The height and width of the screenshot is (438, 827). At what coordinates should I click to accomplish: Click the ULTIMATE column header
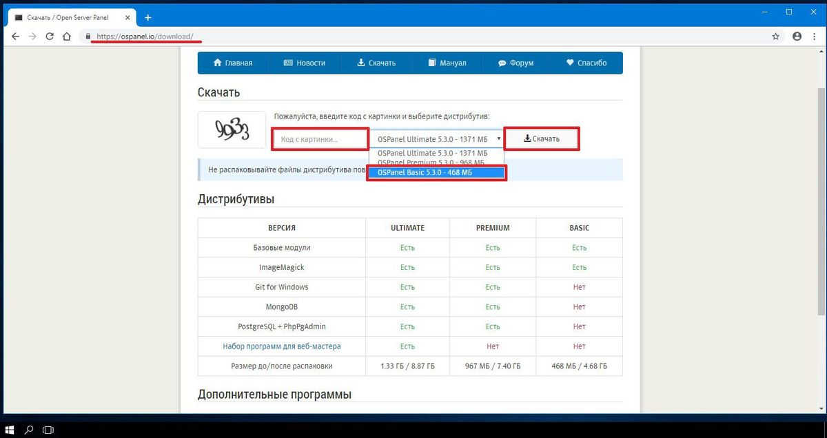(x=407, y=227)
